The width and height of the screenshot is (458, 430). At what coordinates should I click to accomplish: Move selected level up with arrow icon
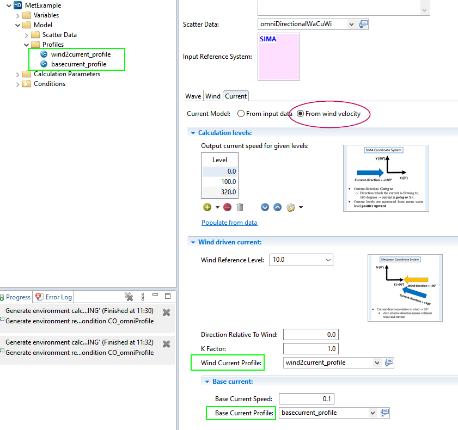[x=277, y=207]
